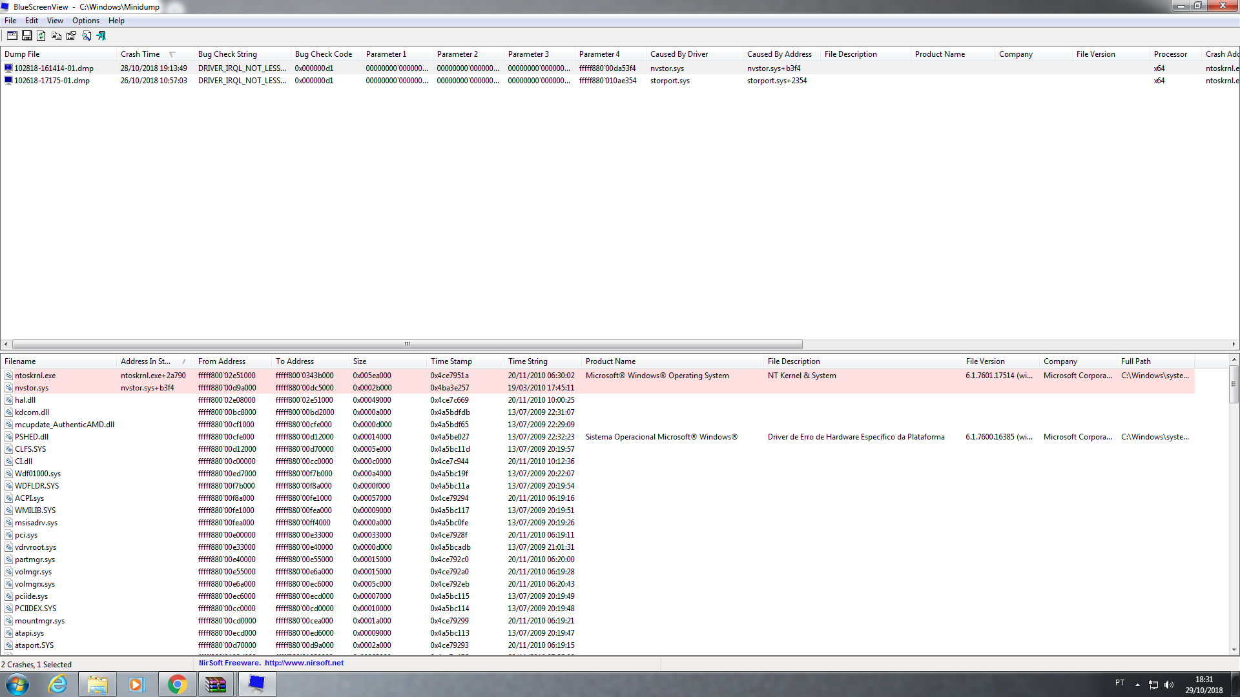The image size is (1240, 697).
Task: Sort crashes by Crash Time column header
Action: 155,54
